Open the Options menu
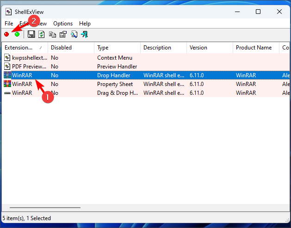 coord(63,24)
